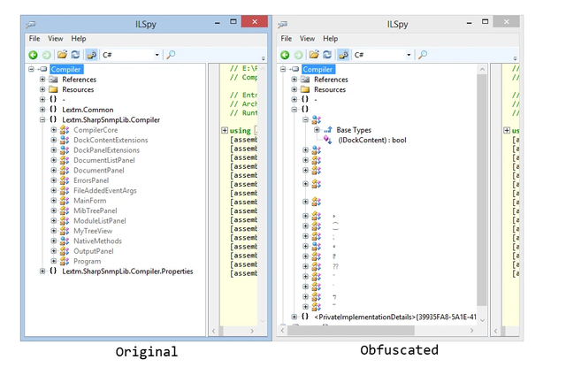Screen dimensions: 566x367
Task: Collapse Compiler assembly node in Original window
Action: [x=31, y=69]
